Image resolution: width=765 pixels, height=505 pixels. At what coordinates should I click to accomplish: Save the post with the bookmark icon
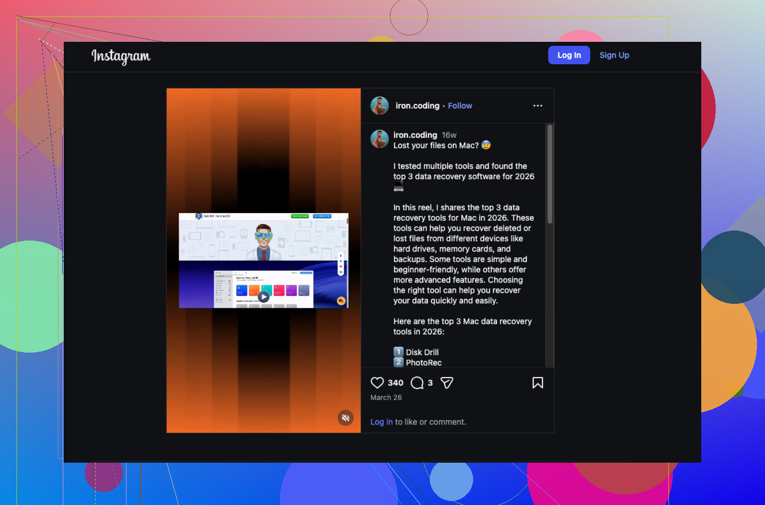click(x=538, y=382)
